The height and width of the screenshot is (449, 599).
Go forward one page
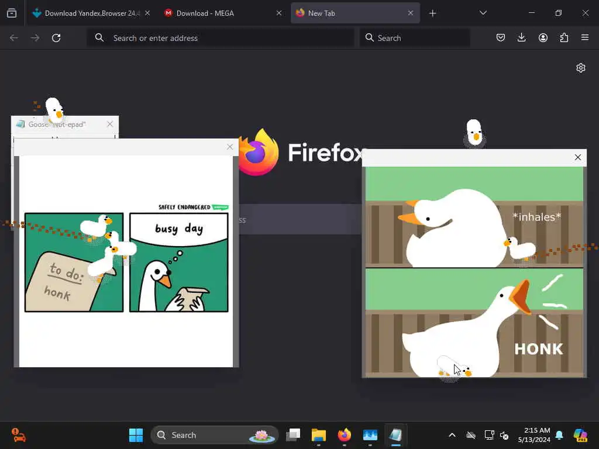tap(35, 38)
